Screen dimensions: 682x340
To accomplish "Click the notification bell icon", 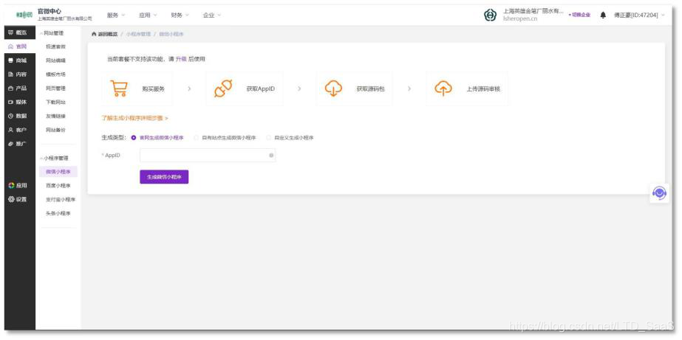I will (603, 15).
